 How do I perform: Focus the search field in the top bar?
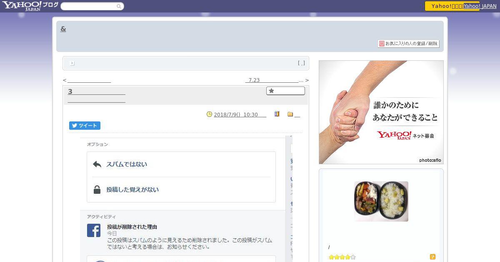click(x=92, y=6)
